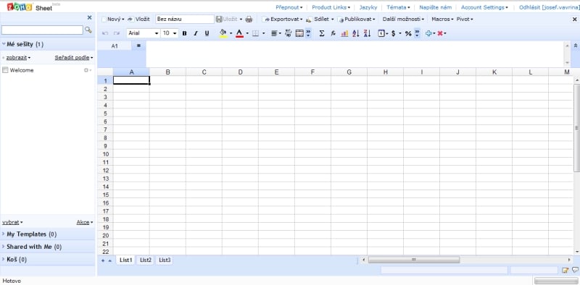Image resolution: width=580 pixels, height=285 pixels.
Task: Click the add sheet plus icon
Action: pos(103,260)
